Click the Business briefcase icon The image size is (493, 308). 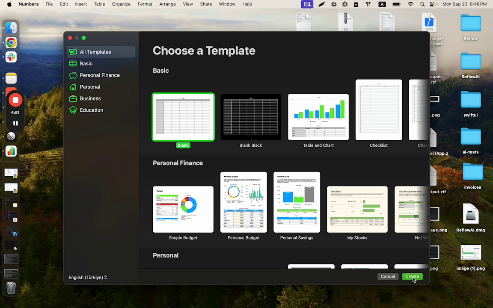pyautogui.click(x=73, y=98)
